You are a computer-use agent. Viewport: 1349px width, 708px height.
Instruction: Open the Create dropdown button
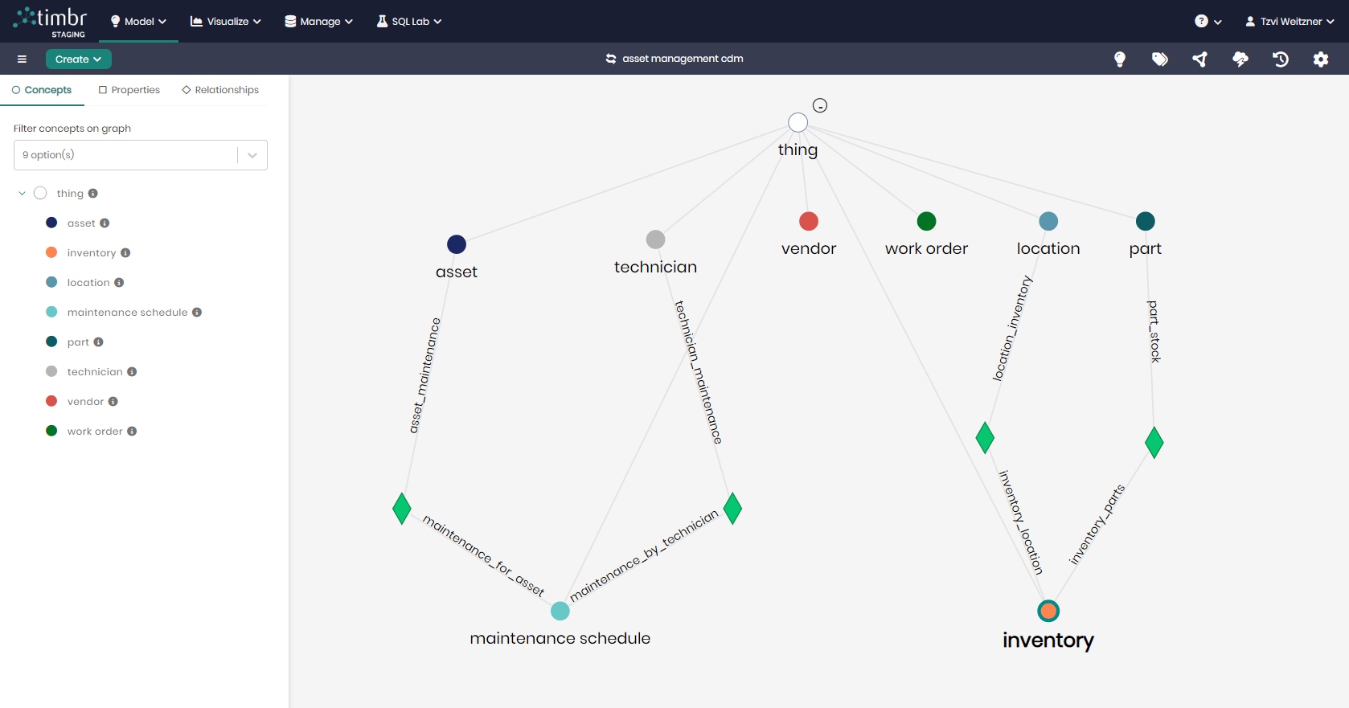click(x=78, y=59)
